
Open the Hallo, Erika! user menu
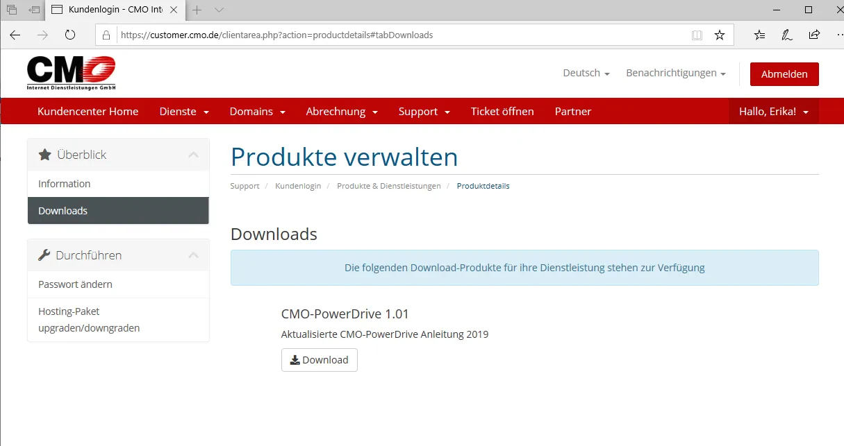coord(774,111)
